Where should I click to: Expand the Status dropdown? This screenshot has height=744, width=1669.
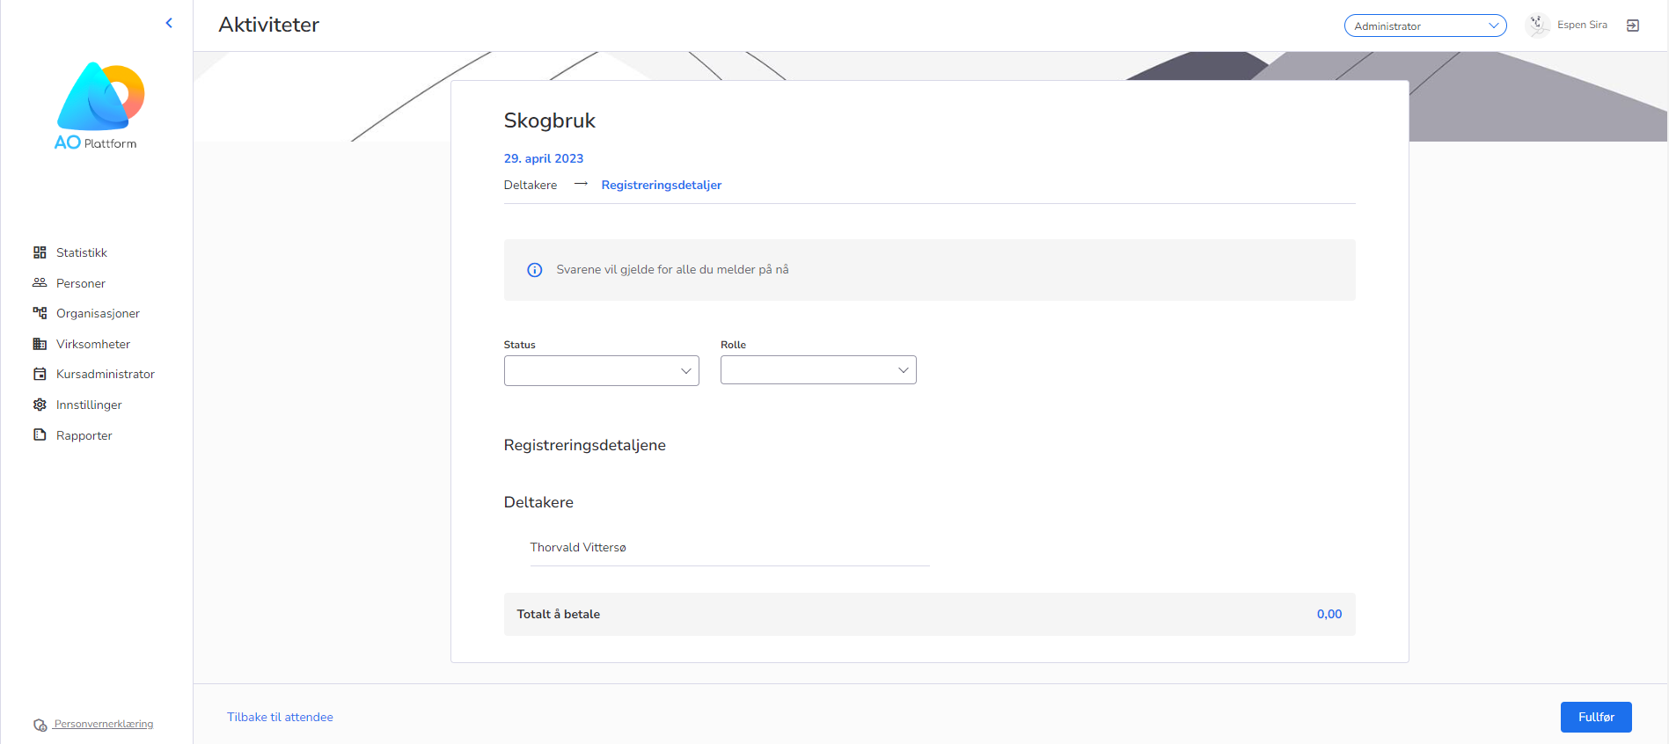pyautogui.click(x=602, y=370)
